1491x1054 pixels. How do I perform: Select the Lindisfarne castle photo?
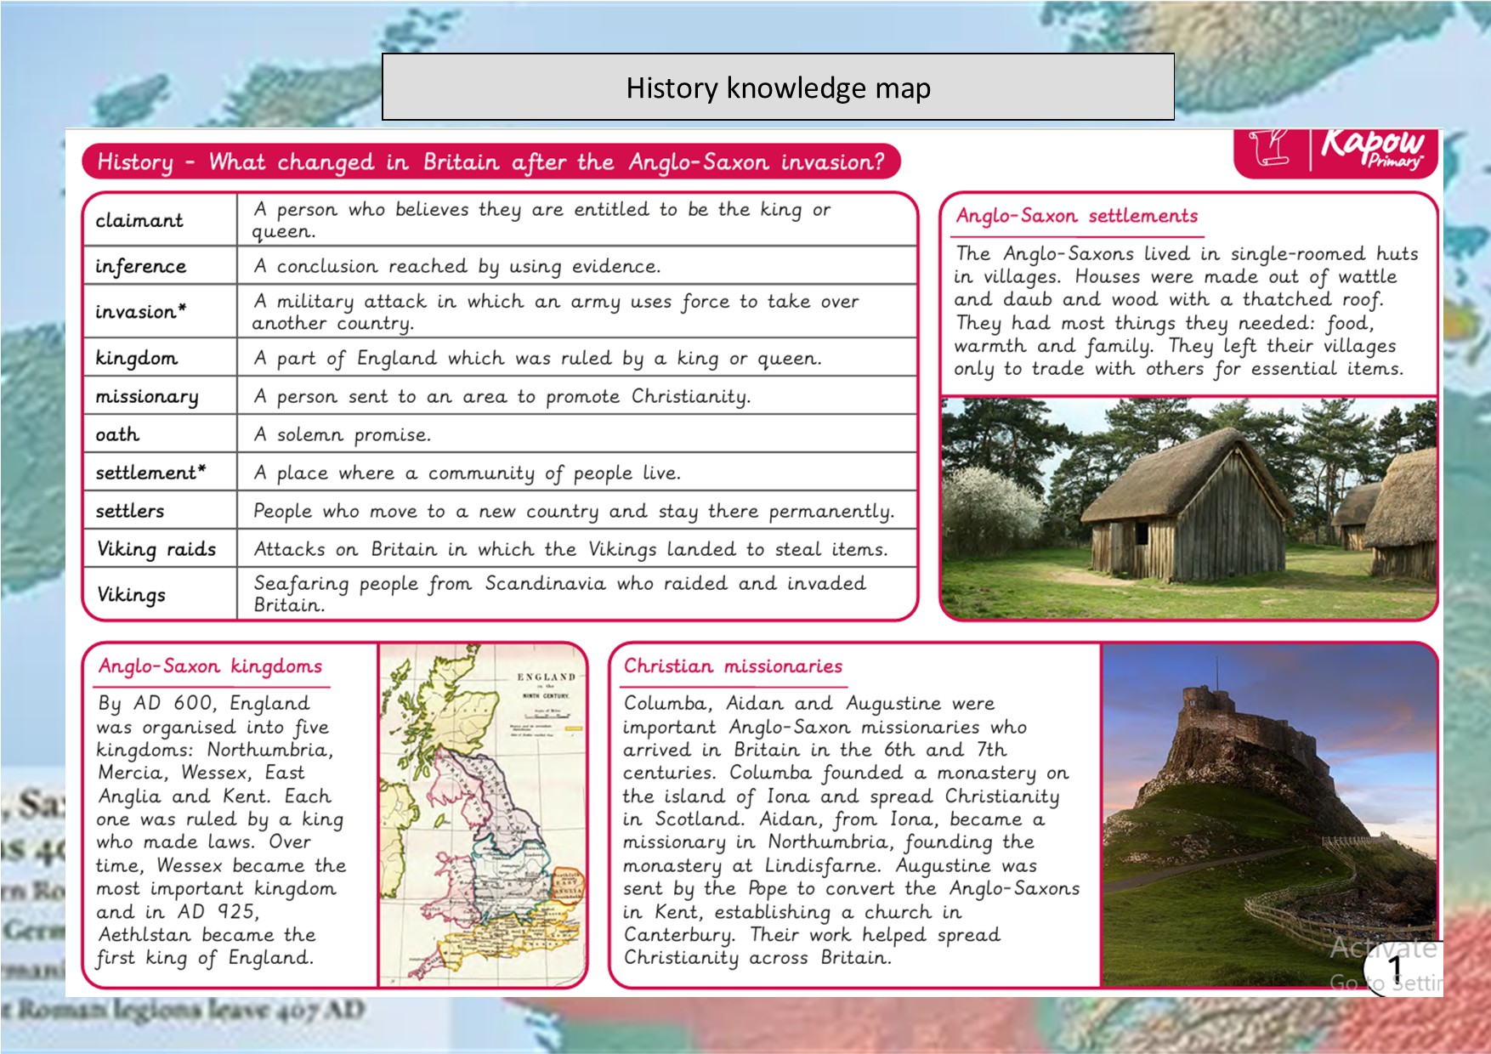(1269, 814)
